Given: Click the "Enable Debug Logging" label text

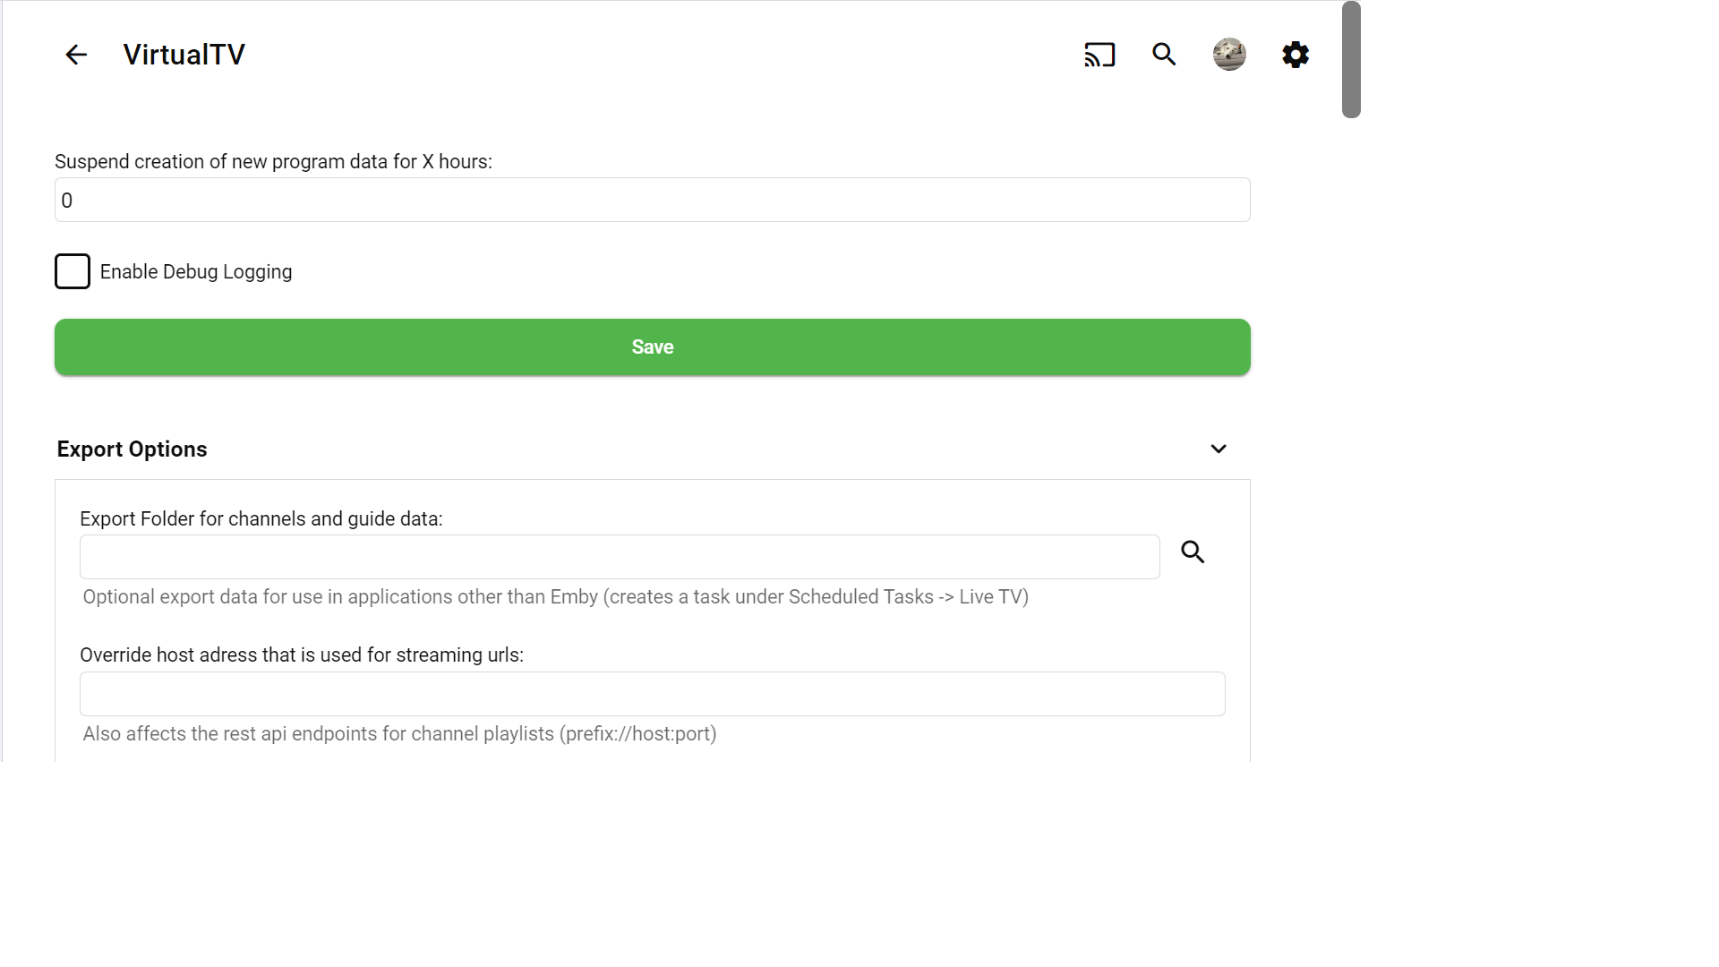Looking at the screenshot, I should (195, 272).
